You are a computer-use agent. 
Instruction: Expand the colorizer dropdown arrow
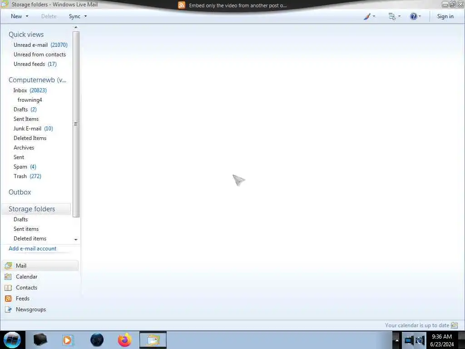pyautogui.click(x=374, y=16)
